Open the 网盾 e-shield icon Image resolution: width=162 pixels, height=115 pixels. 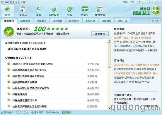[69, 9]
